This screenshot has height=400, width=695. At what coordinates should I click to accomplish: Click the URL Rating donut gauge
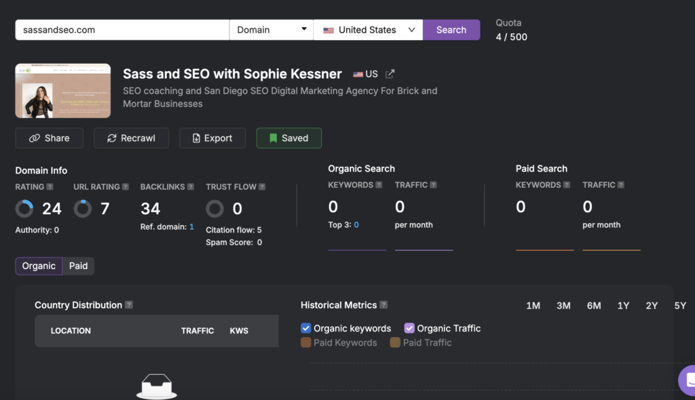click(82, 209)
